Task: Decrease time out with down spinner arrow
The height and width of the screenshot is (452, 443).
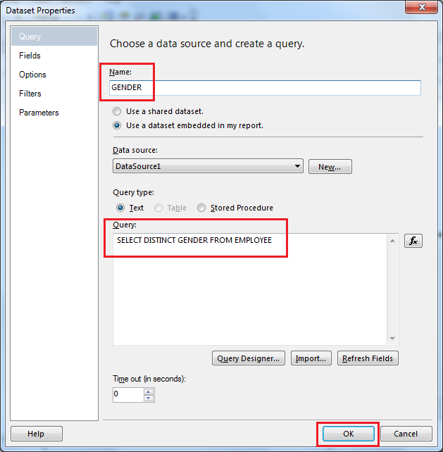Action: click(149, 398)
